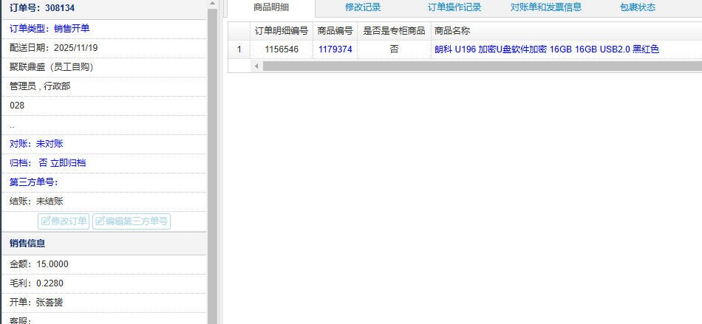Click the horizontal scrollbar left arrow
Viewport: 702px width, 324px height.
(257, 66)
